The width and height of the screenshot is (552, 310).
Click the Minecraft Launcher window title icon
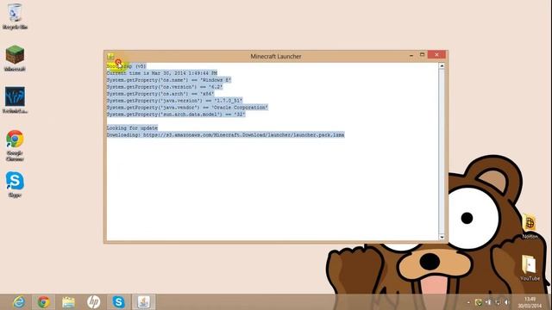110,56
